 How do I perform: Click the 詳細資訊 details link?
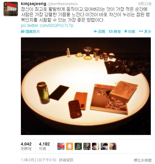click(66, 160)
